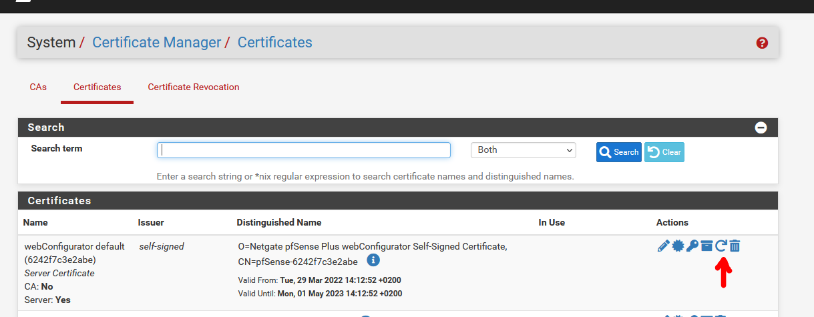
Task: Open the red help question mark icon
Action: click(x=762, y=43)
